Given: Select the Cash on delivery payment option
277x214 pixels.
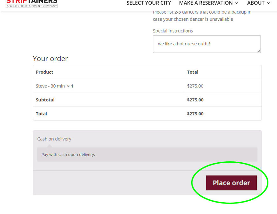Looking at the screenshot, I should point(54,139).
